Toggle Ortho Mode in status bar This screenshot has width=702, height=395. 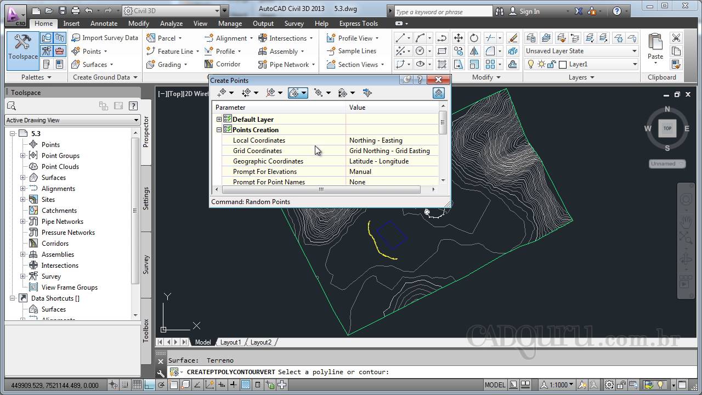coord(149,385)
